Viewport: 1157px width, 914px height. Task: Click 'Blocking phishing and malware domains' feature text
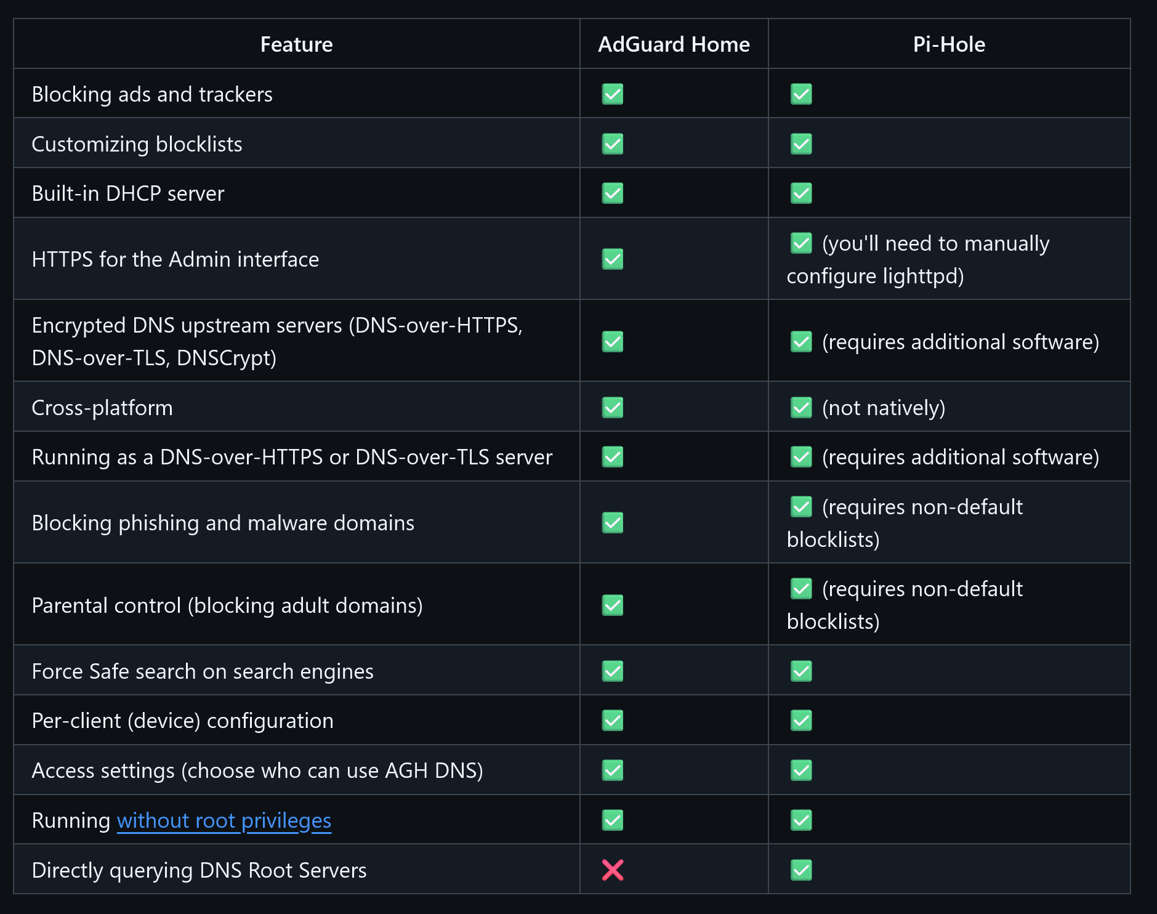[x=223, y=523]
